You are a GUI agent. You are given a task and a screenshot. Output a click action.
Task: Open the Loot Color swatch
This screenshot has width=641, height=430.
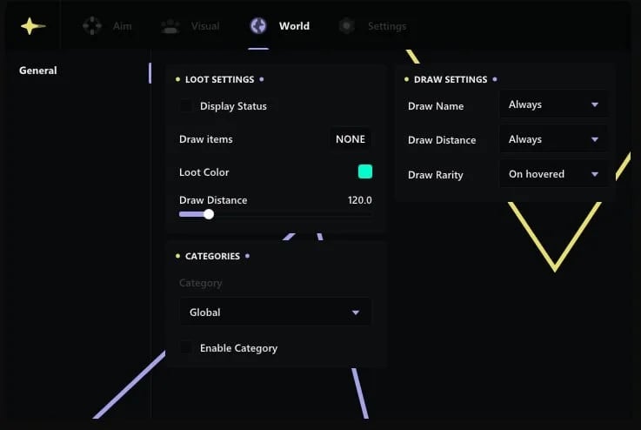365,171
